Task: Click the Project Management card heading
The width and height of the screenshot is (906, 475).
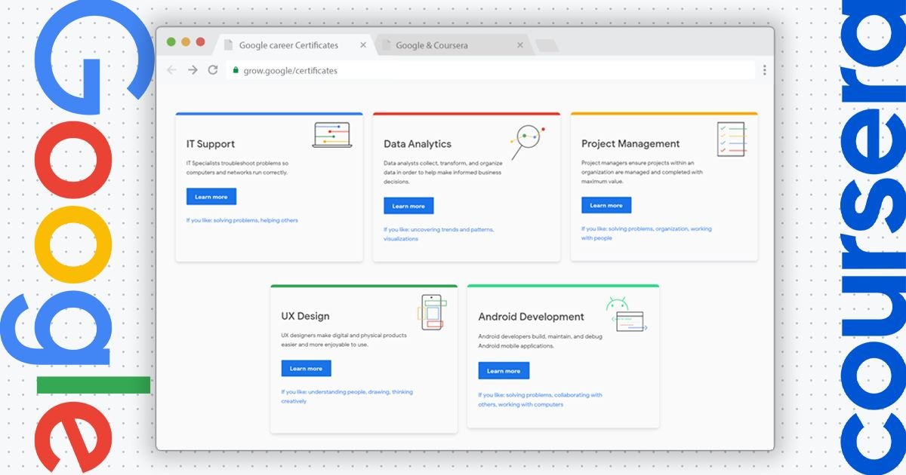Action: click(x=630, y=144)
